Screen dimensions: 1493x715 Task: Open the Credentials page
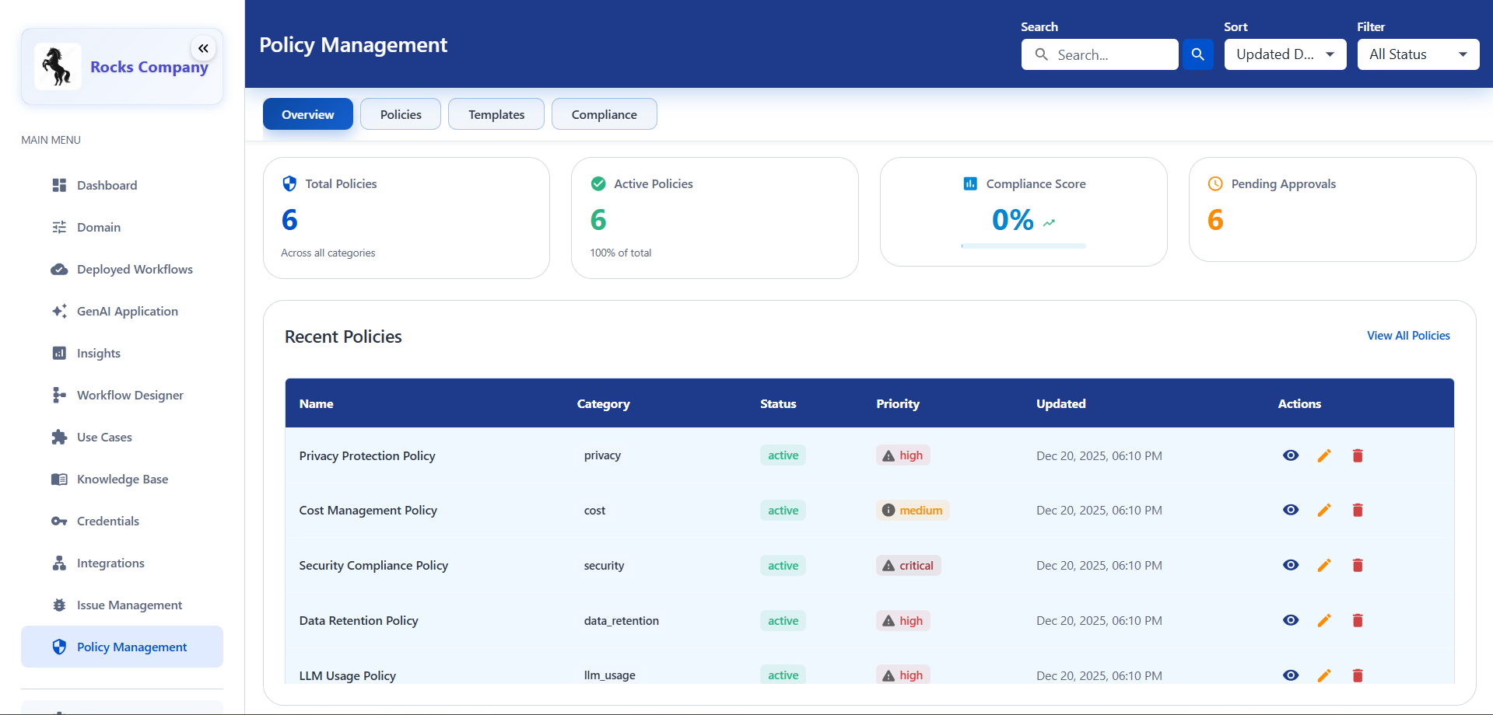[107, 521]
